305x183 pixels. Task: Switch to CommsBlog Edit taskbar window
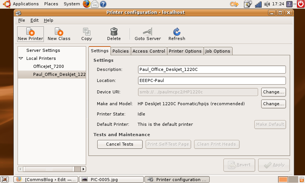click(x=46, y=180)
